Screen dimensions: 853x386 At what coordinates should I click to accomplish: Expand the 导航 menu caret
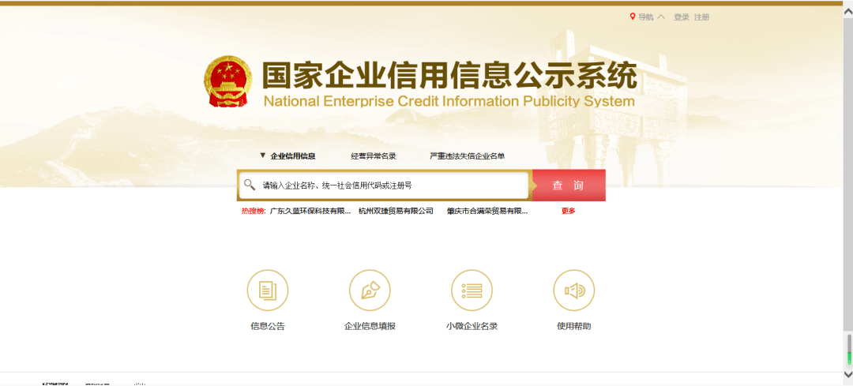click(x=661, y=17)
